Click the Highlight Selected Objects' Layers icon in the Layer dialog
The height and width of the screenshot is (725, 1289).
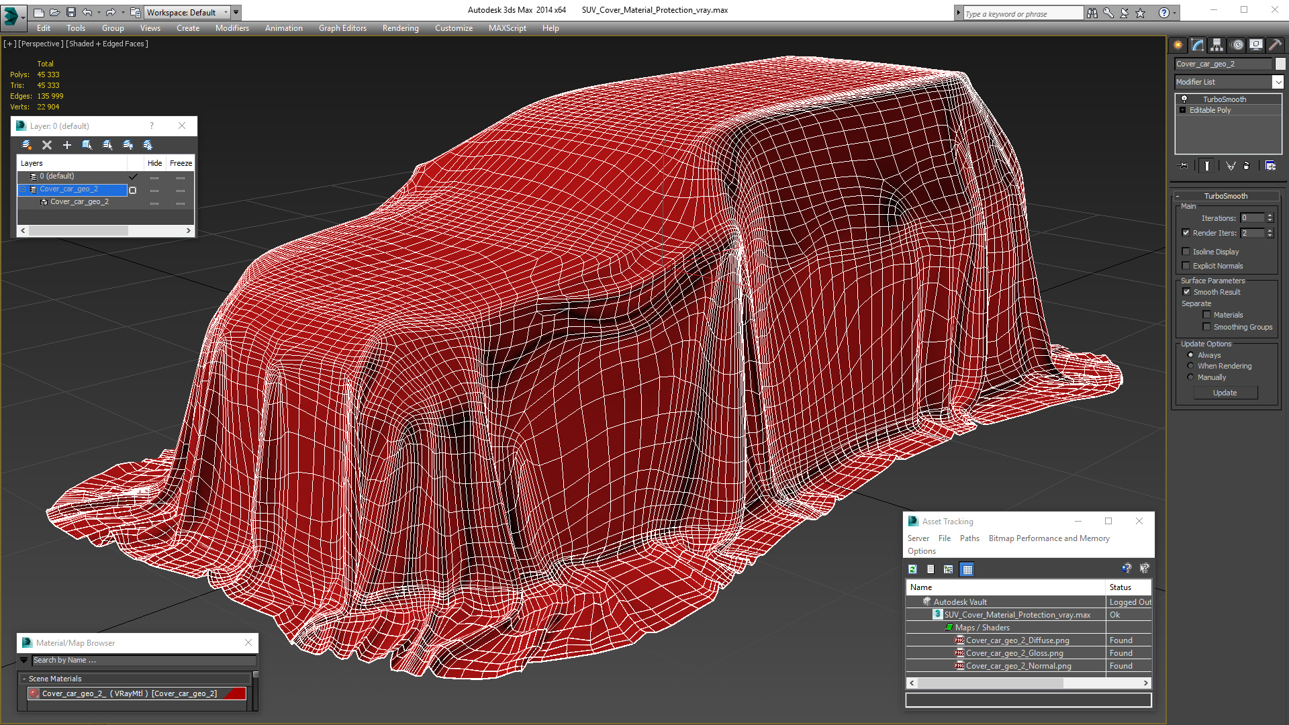pos(107,145)
